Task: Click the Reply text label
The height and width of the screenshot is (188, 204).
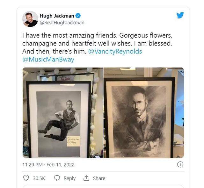Action: [69, 178]
